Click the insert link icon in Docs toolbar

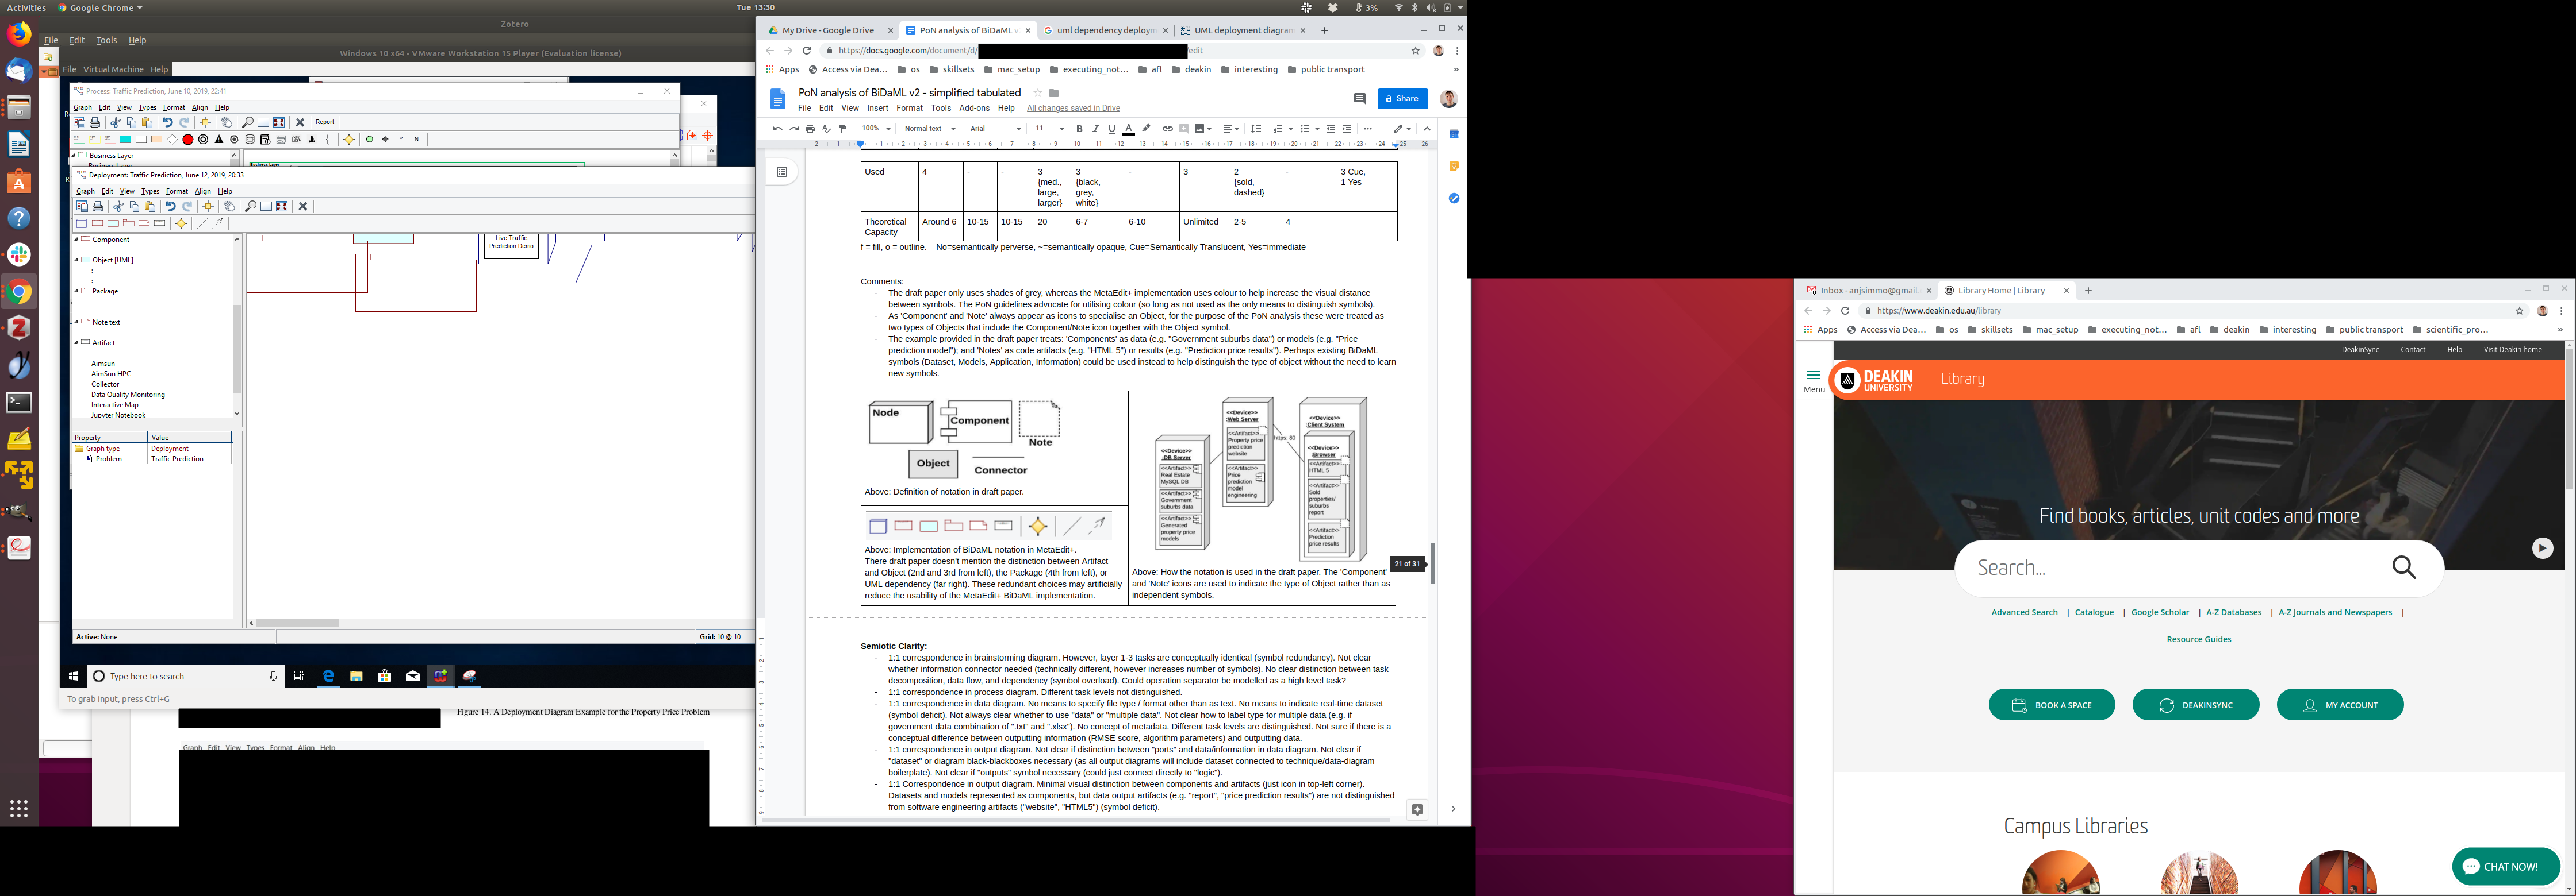(1167, 129)
